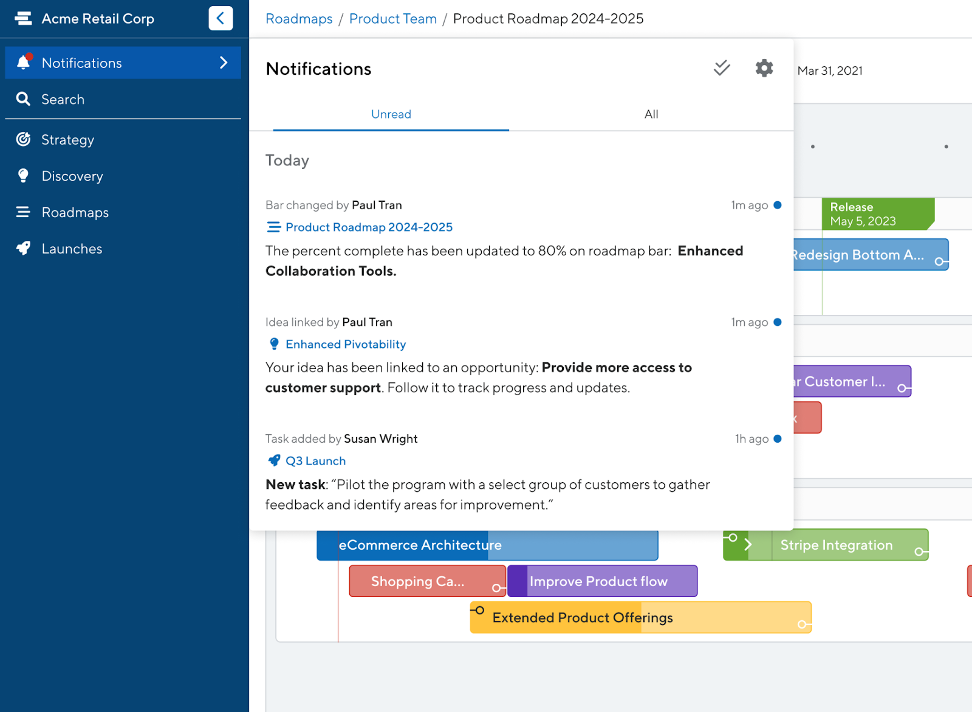Mark the idea linked notification as read
The height and width of the screenshot is (712, 972).
778,322
